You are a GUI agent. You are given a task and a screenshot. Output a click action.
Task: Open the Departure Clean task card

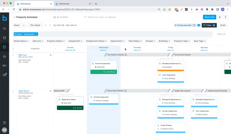click(70, 103)
